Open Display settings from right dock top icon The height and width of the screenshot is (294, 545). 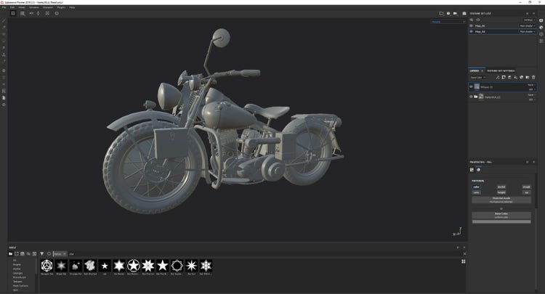541,20
